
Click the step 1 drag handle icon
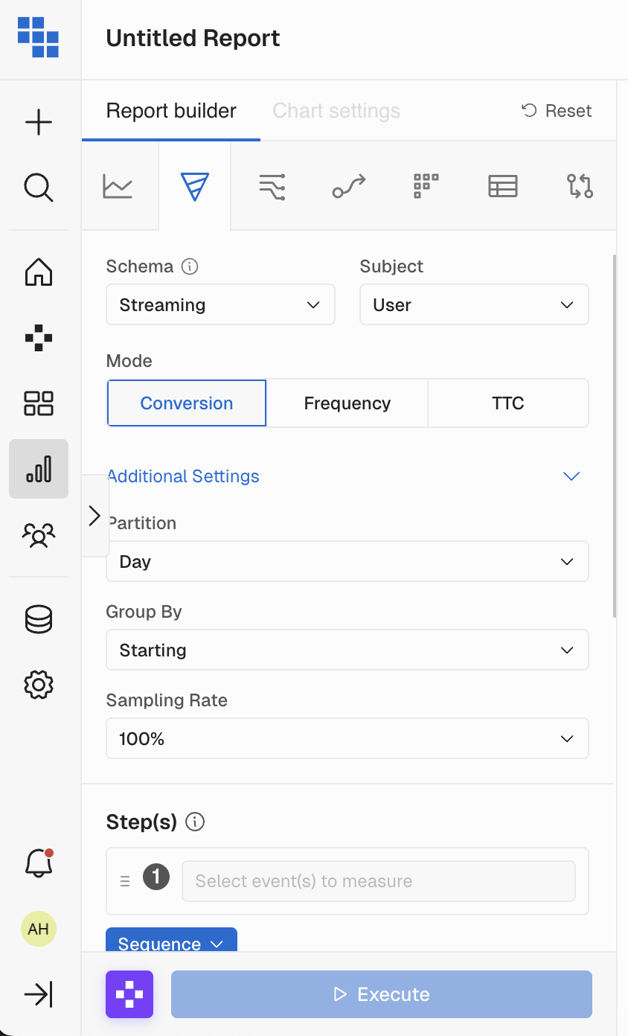click(x=125, y=881)
